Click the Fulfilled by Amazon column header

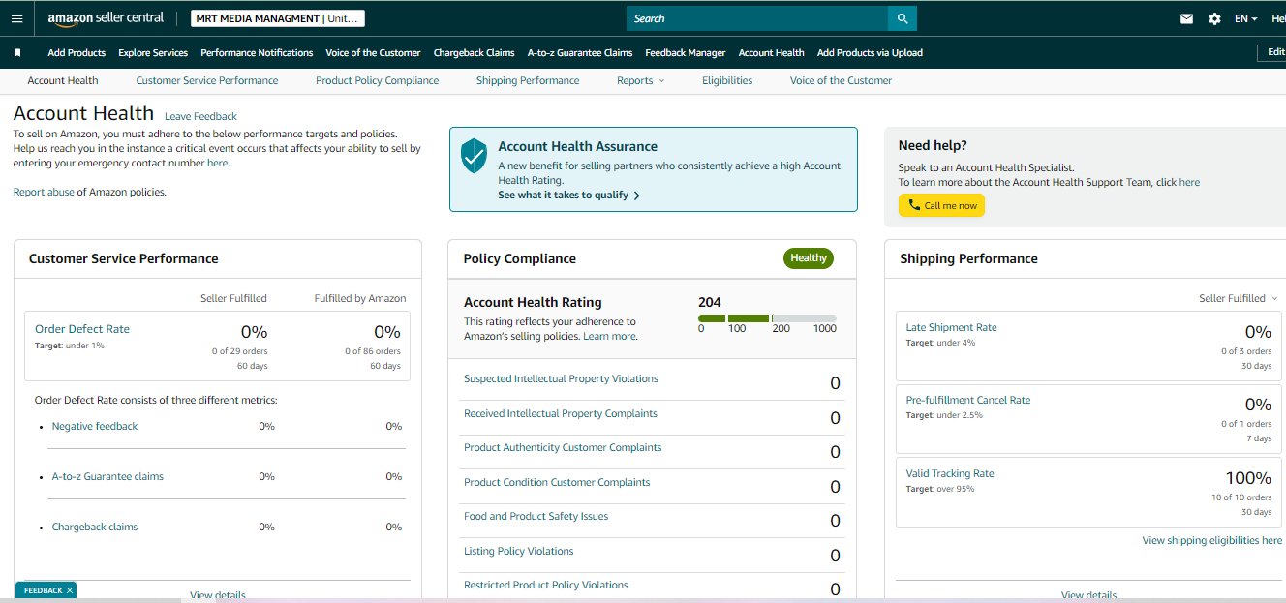pos(360,298)
